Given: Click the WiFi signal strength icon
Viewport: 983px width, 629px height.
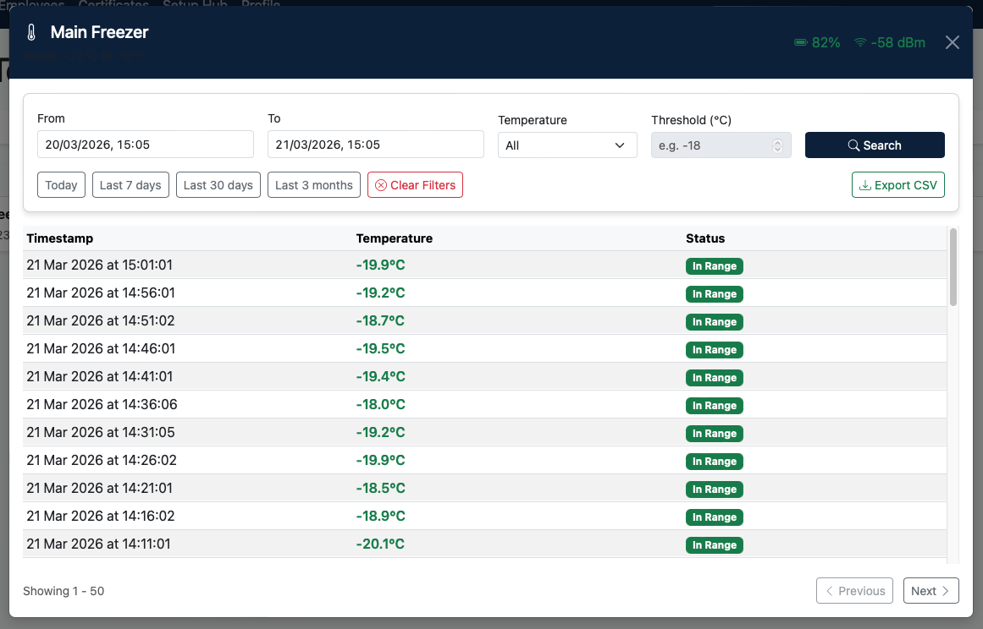Looking at the screenshot, I should (x=860, y=42).
